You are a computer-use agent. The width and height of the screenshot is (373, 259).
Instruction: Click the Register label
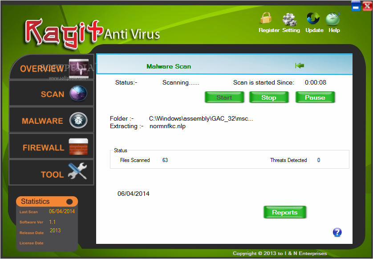[x=269, y=30]
